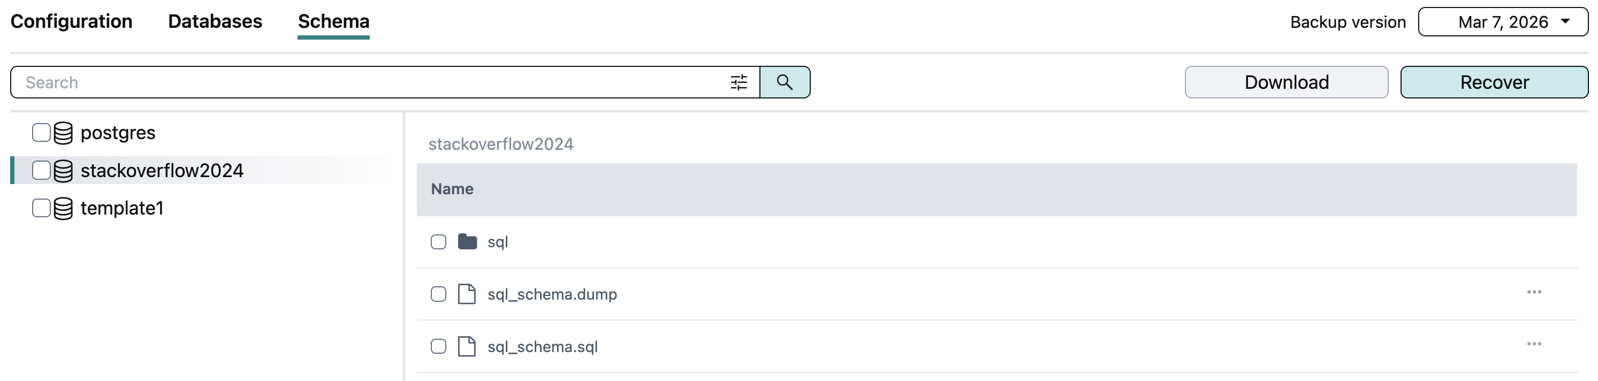
Task: Switch to the Configuration tab
Action: tap(71, 22)
